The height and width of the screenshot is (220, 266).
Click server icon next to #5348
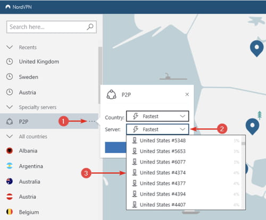click(135, 140)
